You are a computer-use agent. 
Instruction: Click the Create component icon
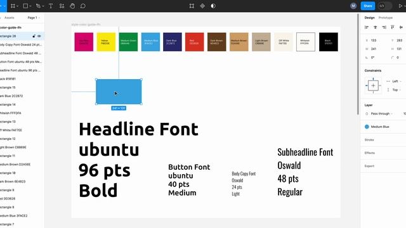point(202,6)
